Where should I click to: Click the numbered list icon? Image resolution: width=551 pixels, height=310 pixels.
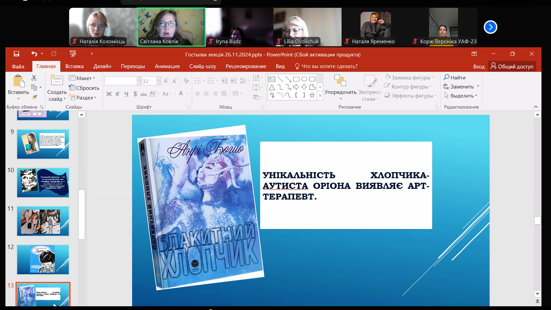click(211, 81)
